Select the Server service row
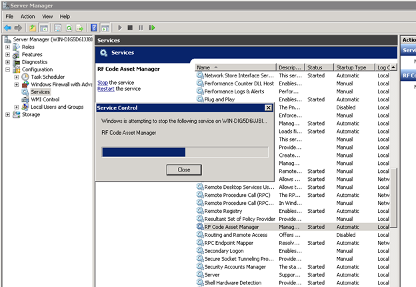This screenshot has height=287, width=416. coord(293,275)
